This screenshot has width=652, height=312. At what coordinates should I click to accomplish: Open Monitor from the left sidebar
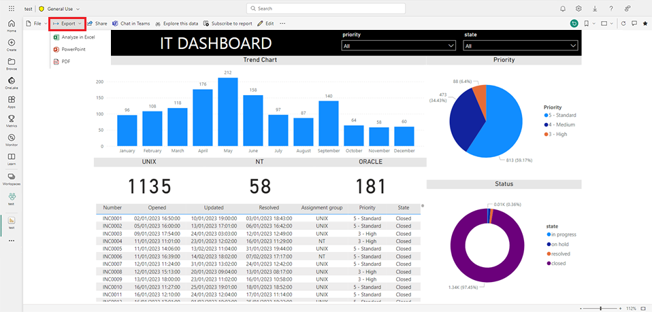11,139
